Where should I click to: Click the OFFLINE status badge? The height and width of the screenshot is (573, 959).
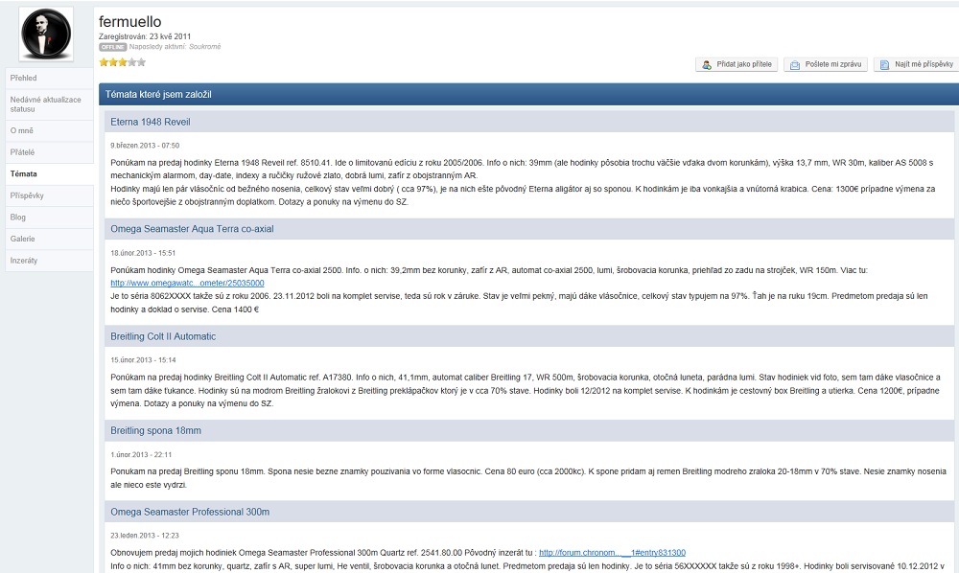112,47
